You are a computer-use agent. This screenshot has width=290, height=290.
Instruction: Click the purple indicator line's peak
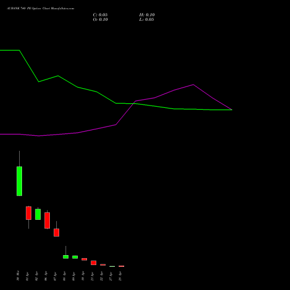pyautogui.click(x=193, y=85)
